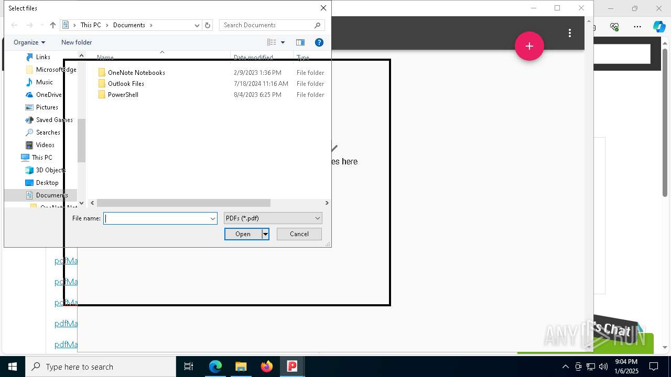Select Pictures in the navigation pane
Image resolution: width=671 pixels, height=377 pixels.
47,107
